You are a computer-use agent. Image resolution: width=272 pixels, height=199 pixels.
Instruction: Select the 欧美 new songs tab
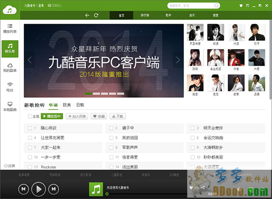[x=67, y=105]
